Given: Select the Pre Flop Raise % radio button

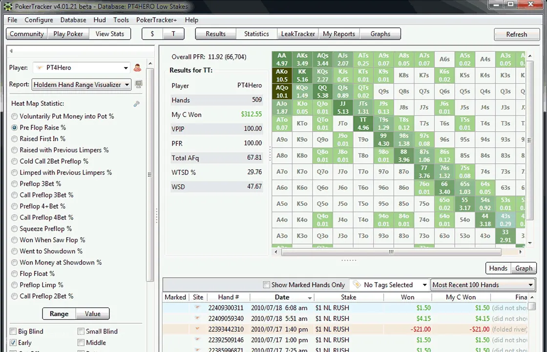Looking at the screenshot, I should [14, 128].
